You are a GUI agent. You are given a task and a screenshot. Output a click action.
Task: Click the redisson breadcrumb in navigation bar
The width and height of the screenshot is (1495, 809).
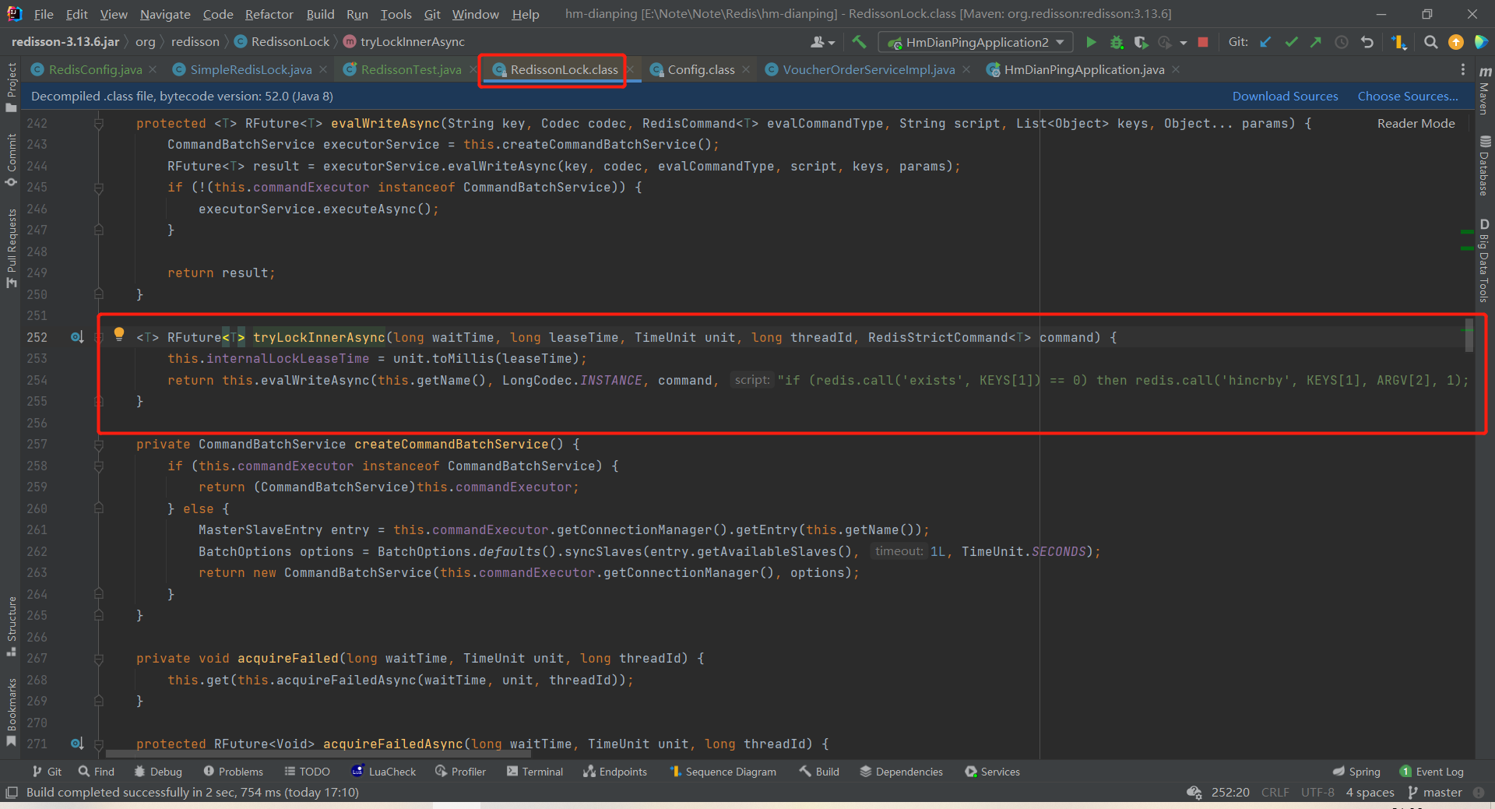pos(195,42)
